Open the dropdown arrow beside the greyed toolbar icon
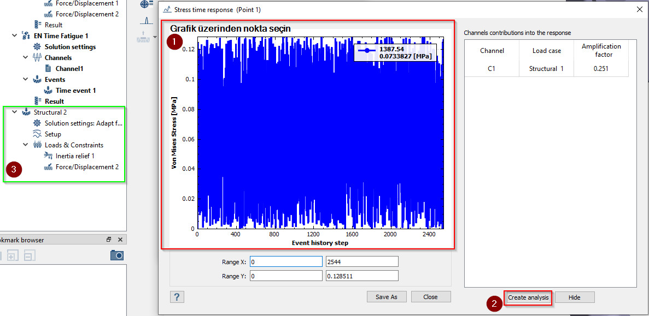Screen dimensions: 649x316 [x=155, y=38]
